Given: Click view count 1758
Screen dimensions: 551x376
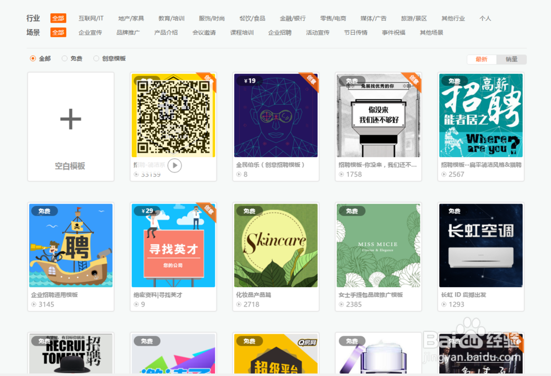Looking at the screenshot, I should [354, 174].
